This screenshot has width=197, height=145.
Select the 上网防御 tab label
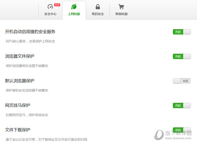pyautogui.click(x=74, y=14)
